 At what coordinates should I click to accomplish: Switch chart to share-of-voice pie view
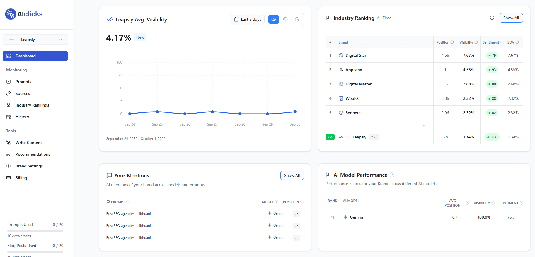point(297,19)
